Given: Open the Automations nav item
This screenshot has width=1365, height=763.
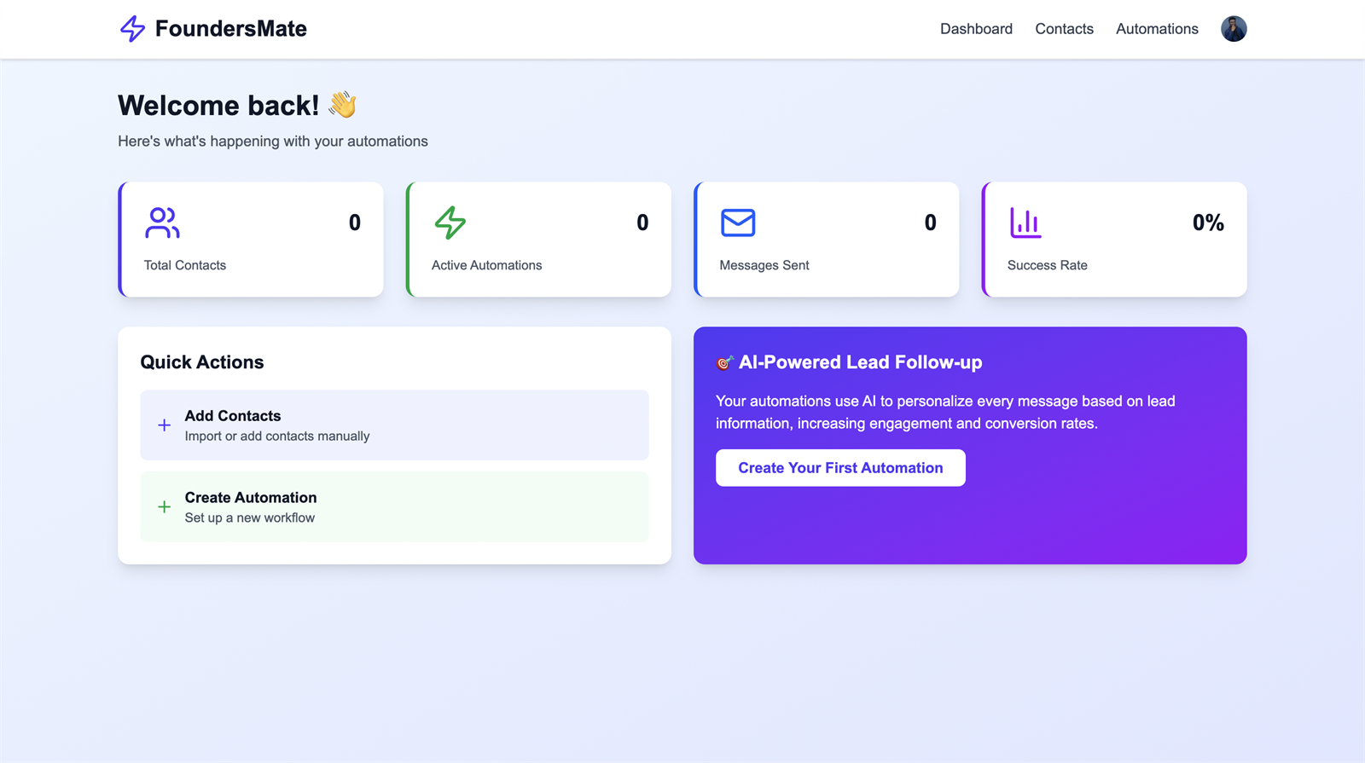Looking at the screenshot, I should (1157, 29).
